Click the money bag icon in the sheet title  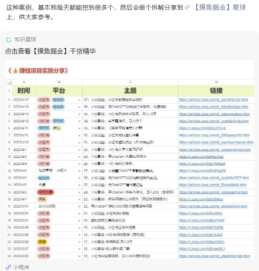[15, 71]
